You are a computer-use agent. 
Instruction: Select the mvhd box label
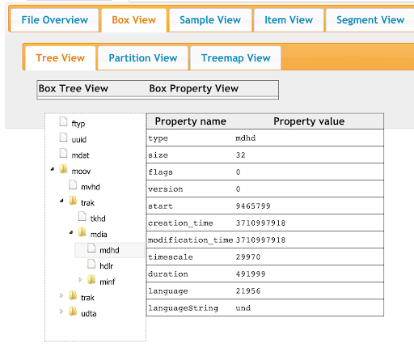[91, 187]
